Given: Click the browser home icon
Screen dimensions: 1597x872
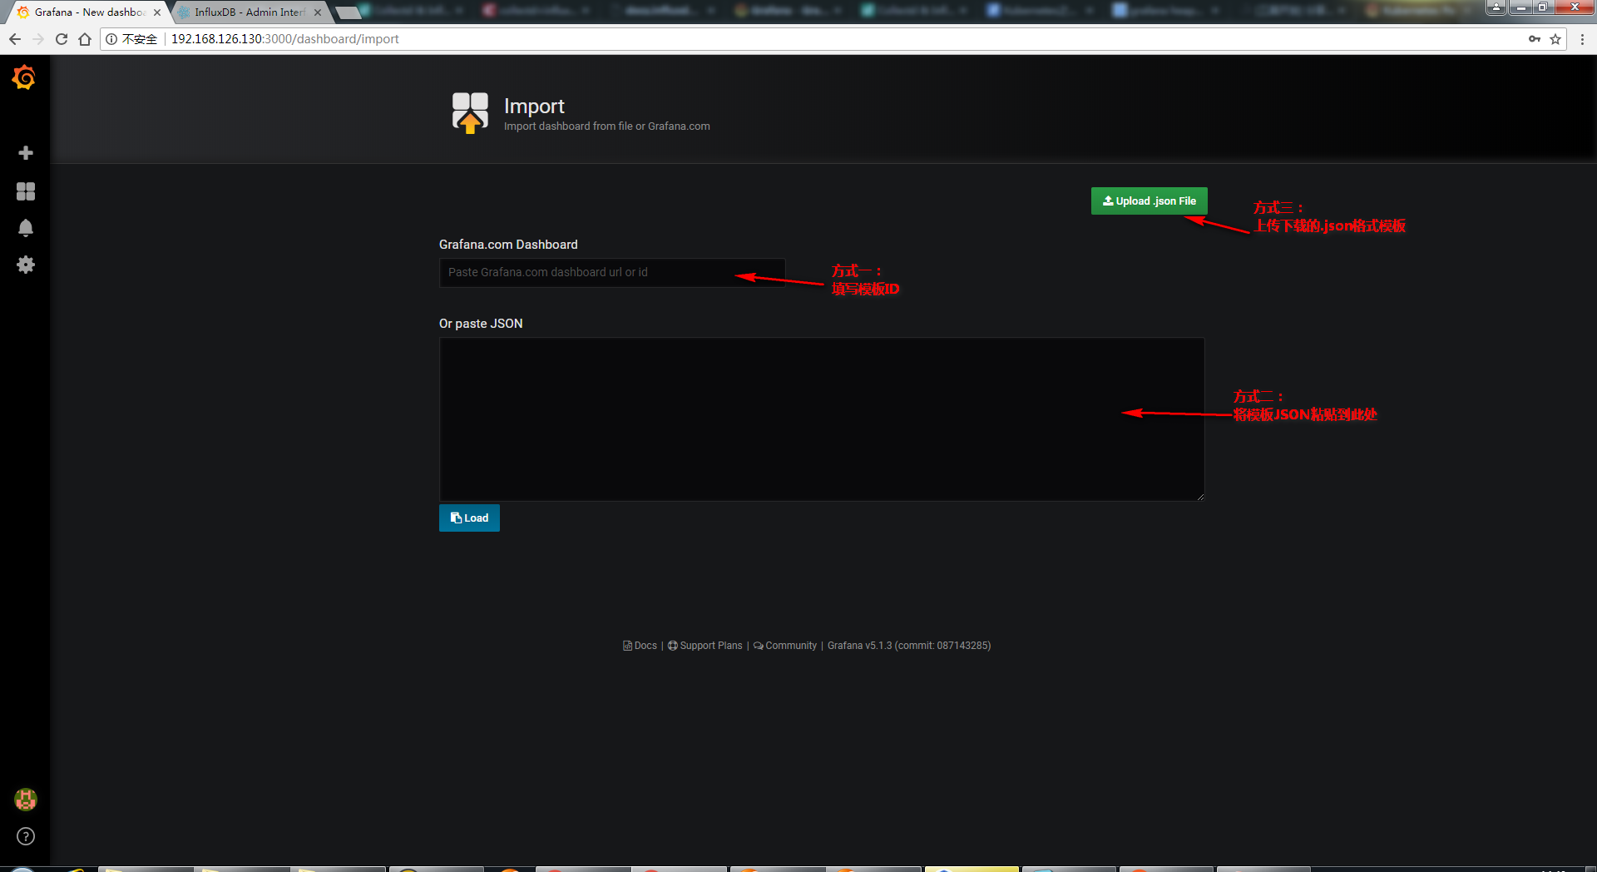Looking at the screenshot, I should [x=85, y=39].
